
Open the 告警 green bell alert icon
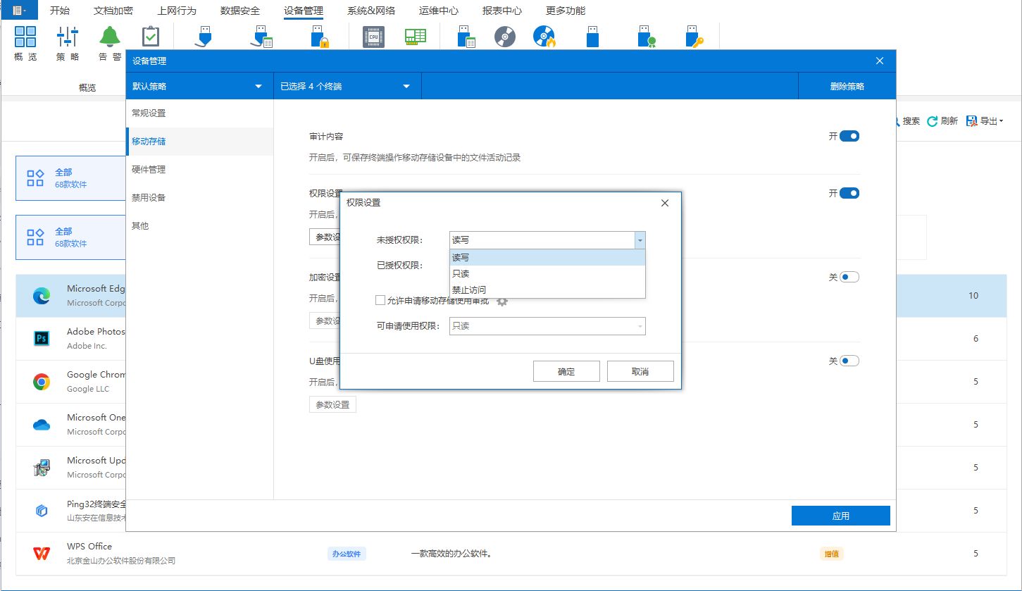pyautogui.click(x=109, y=37)
